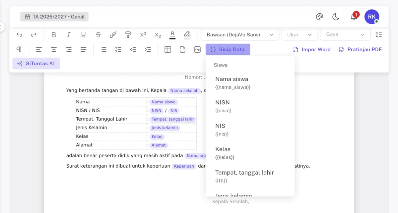Insert a bulleted list
This screenshot has width=398, height=213.
pyautogui.click(x=103, y=50)
